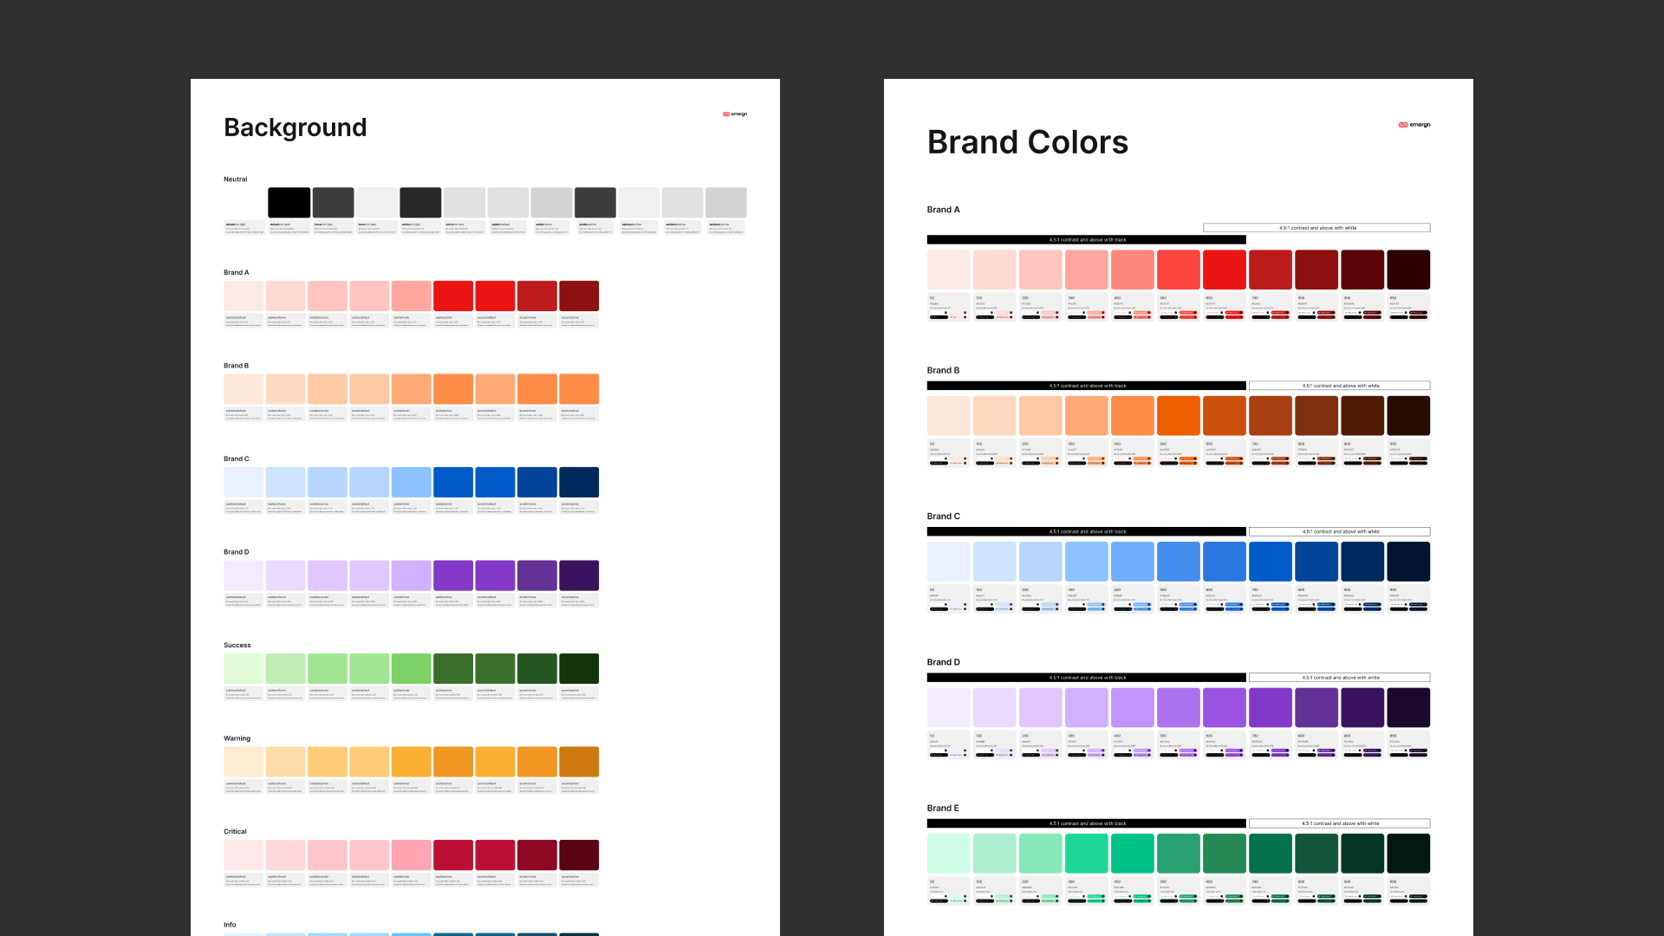Viewport: 1664px width, 936px height.
Task: Pick the Brand C 50 palest blue swatch in Brand Colors
Action: click(949, 562)
